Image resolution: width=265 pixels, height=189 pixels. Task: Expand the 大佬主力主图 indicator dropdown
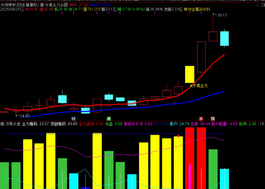pos(42,5)
